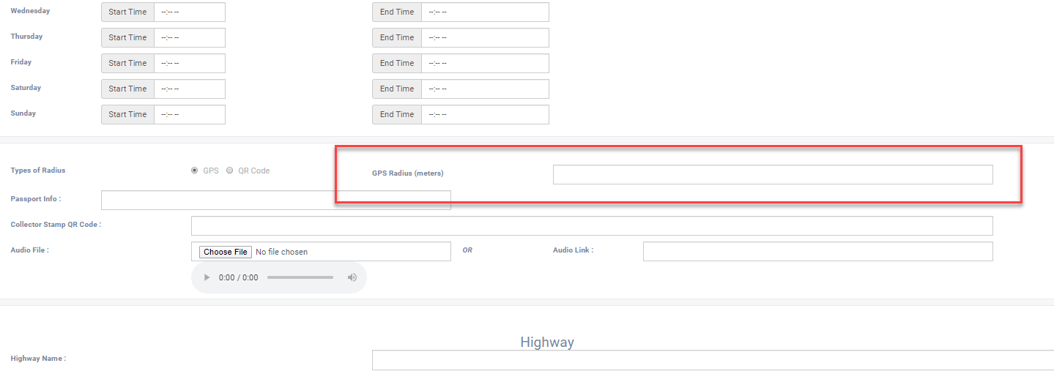This screenshot has width=1054, height=374.
Task: Click the Sunday Start Time label button
Action: click(127, 115)
